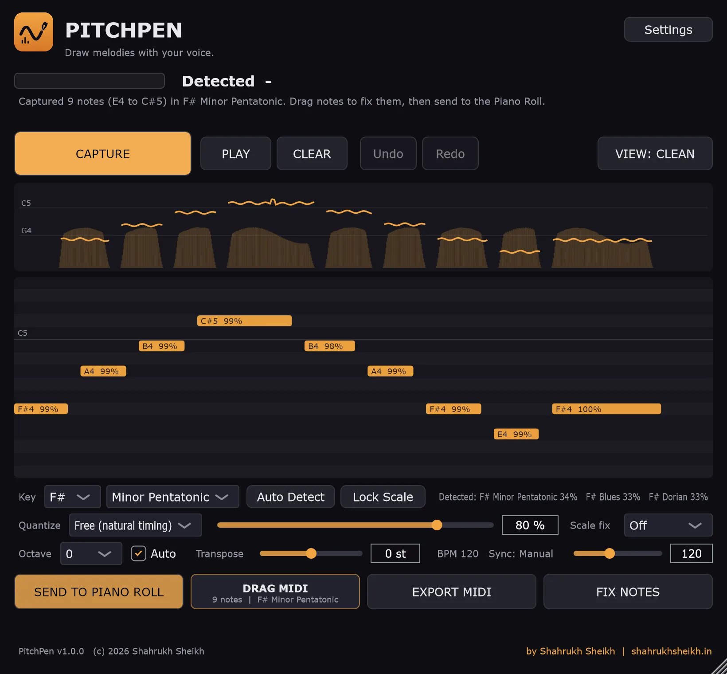Select the B4 99% note block
Viewport: 727px width, 674px height.
(x=161, y=346)
